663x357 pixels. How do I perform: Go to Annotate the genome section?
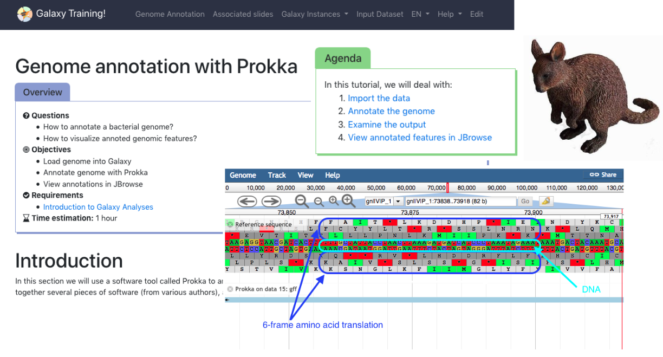[x=391, y=111]
